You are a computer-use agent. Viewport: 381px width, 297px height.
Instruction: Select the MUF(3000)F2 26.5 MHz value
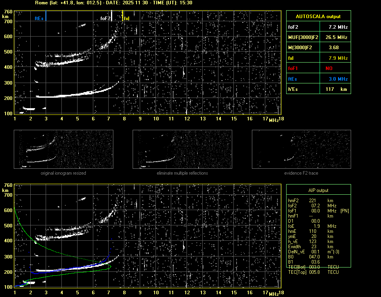pyautogui.click(x=338, y=37)
